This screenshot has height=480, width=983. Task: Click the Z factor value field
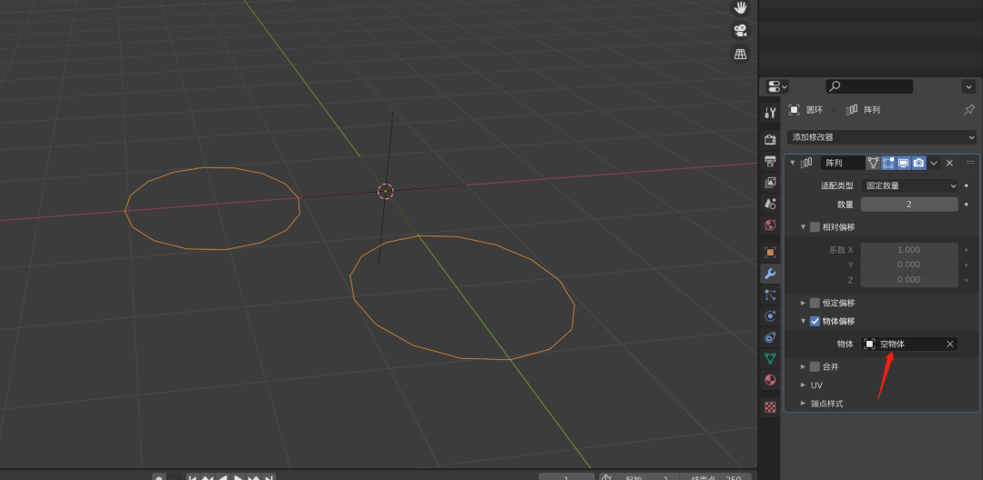click(909, 280)
